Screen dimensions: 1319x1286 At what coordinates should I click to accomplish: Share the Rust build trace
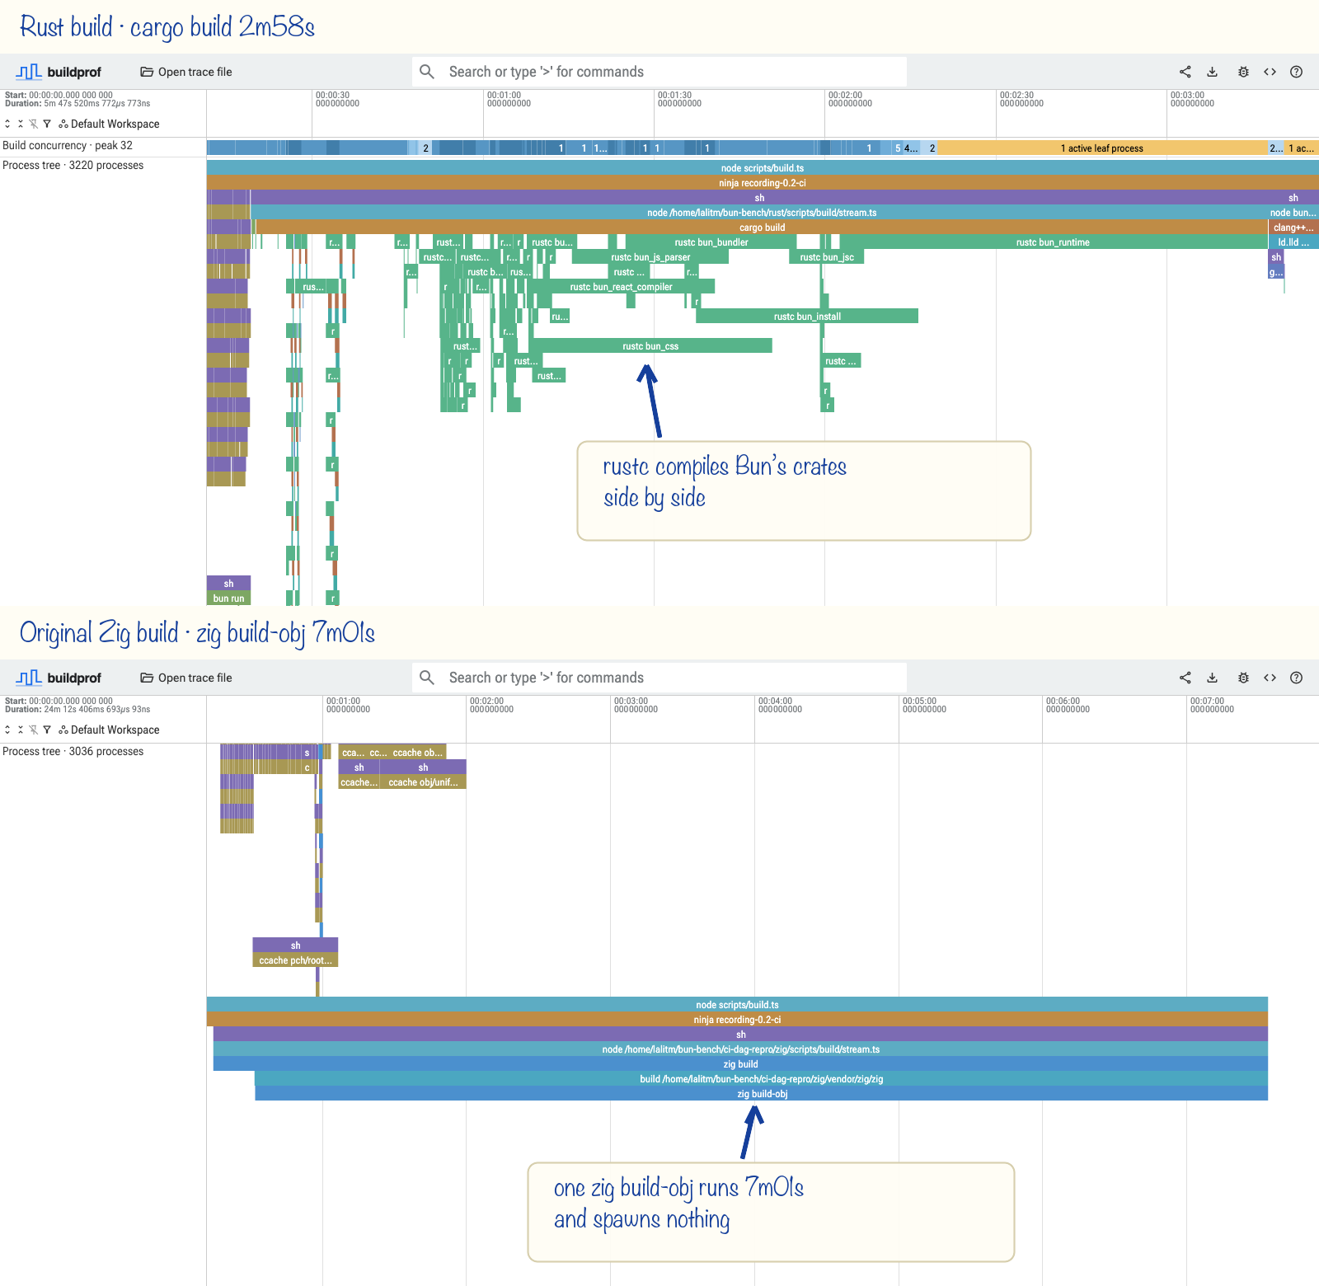pos(1185,72)
